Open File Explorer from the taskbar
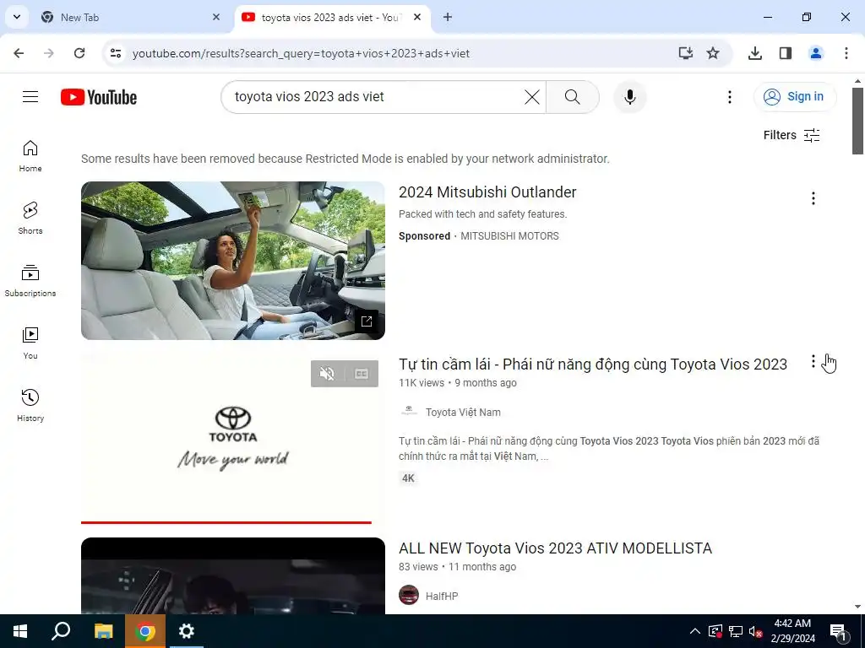 pos(103,631)
